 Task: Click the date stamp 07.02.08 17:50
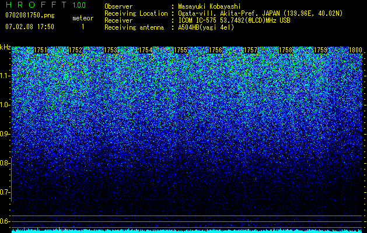[x=30, y=27]
